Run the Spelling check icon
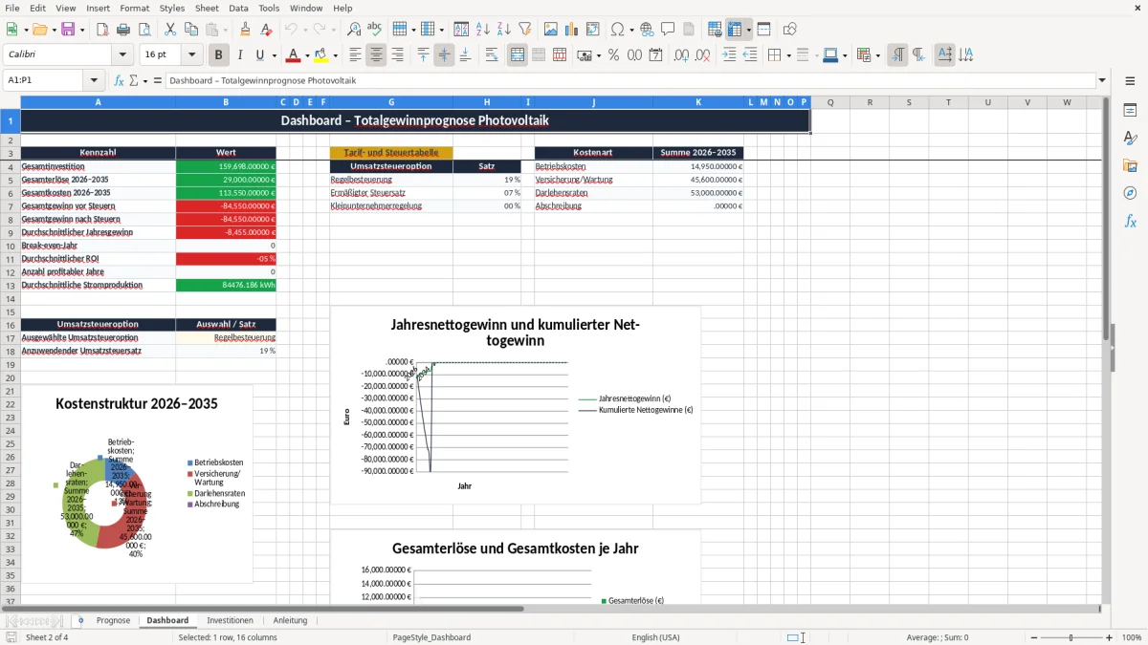Viewport: 1148px width, 645px height. pos(375,30)
